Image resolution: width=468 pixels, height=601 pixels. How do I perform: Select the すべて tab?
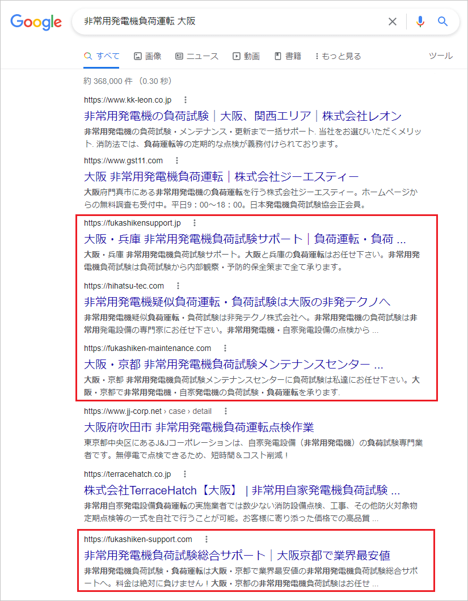pyautogui.click(x=102, y=56)
